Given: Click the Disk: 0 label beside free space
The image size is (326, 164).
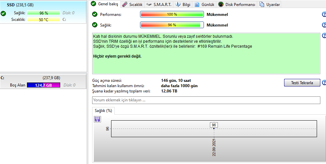Looking at the screenshot, I should pyautogui.click(x=70, y=85).
